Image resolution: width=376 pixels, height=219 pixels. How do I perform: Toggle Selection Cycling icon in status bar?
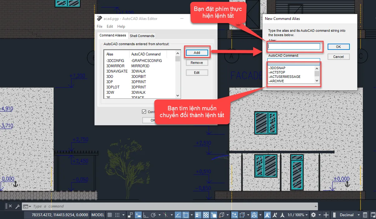(213, 215)
